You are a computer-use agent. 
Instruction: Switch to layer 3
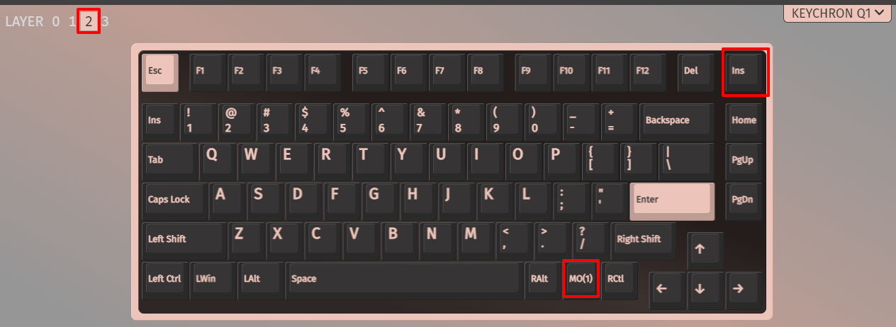pyautogui.click(x=105, y=21)
